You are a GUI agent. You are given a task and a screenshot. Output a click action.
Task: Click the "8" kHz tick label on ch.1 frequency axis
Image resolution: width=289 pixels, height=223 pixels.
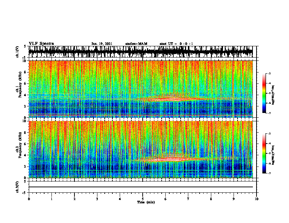[26, 72]
